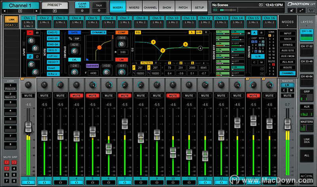The image size is (317, 187).
Task: Select the Dyn/EQ mode button
Action: tap(287, 45)
